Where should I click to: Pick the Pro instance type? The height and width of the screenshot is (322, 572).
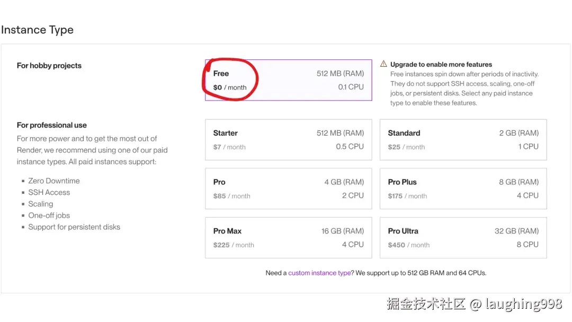pos(288,189)
